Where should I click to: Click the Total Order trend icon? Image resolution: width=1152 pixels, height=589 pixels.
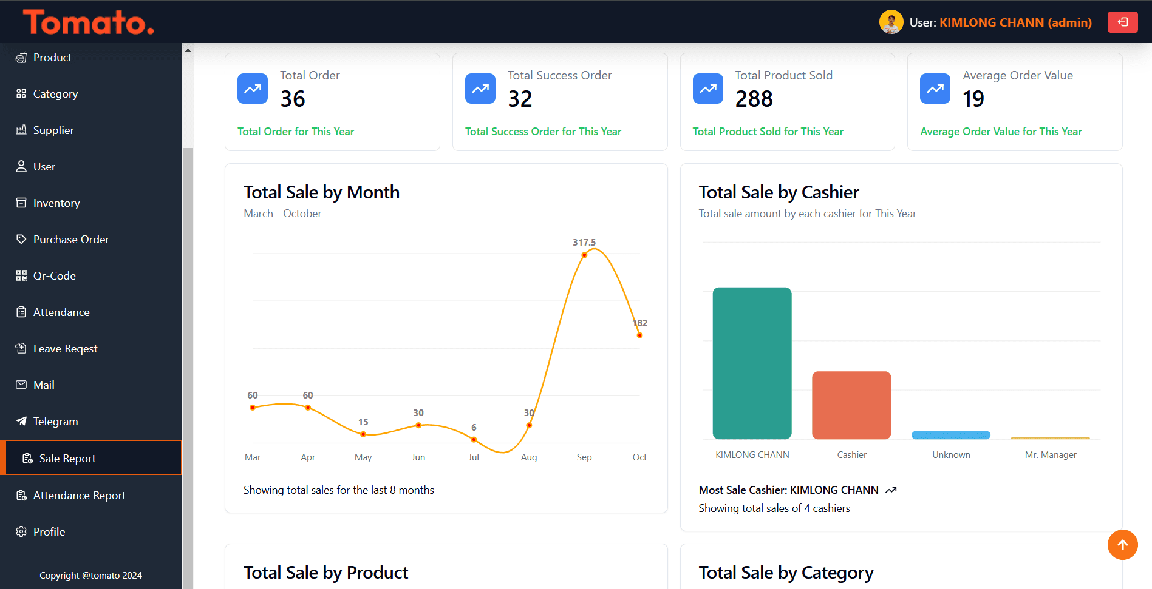click(253, 89)
